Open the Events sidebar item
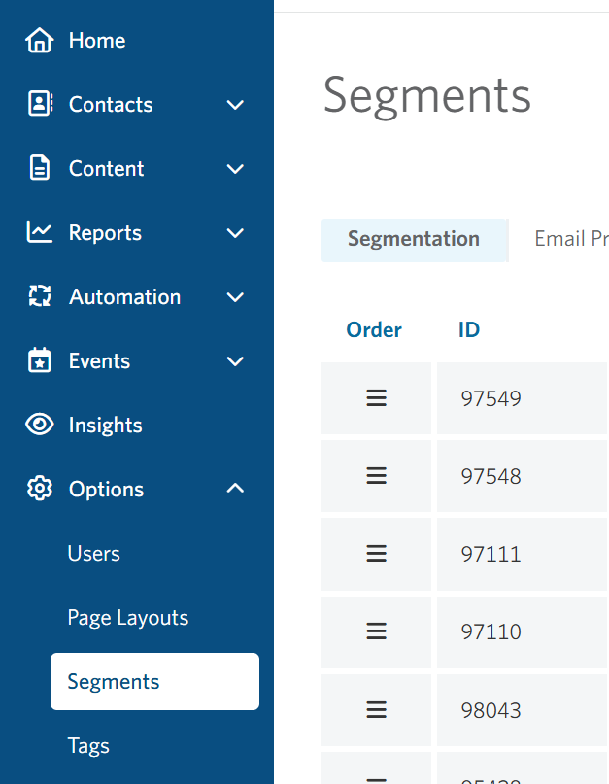Screen dimensions: 609x784 click(99, 361)
